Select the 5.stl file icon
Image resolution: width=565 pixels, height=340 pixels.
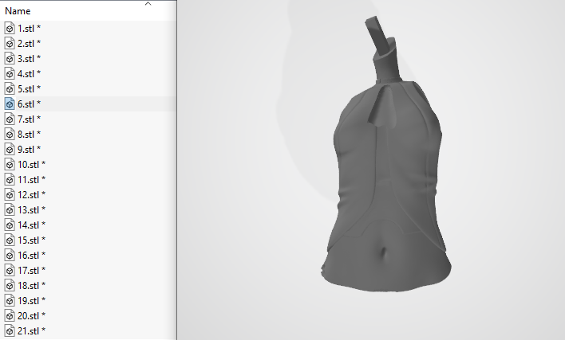pyautogui.click(x=10, y=88)
